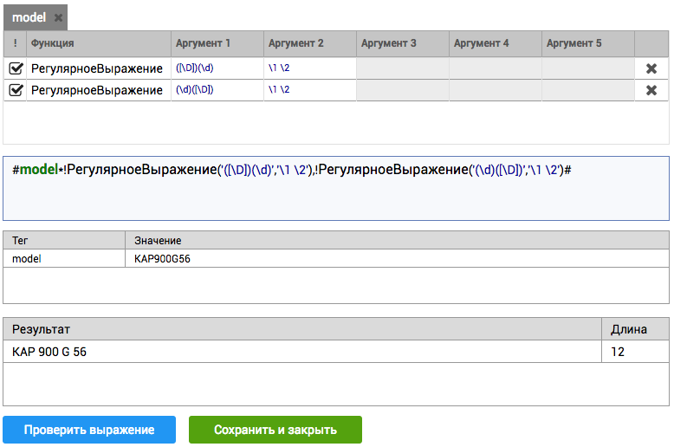Click the result row KAP 900 G 56
The image size is (674, 447).
(49, 352)
